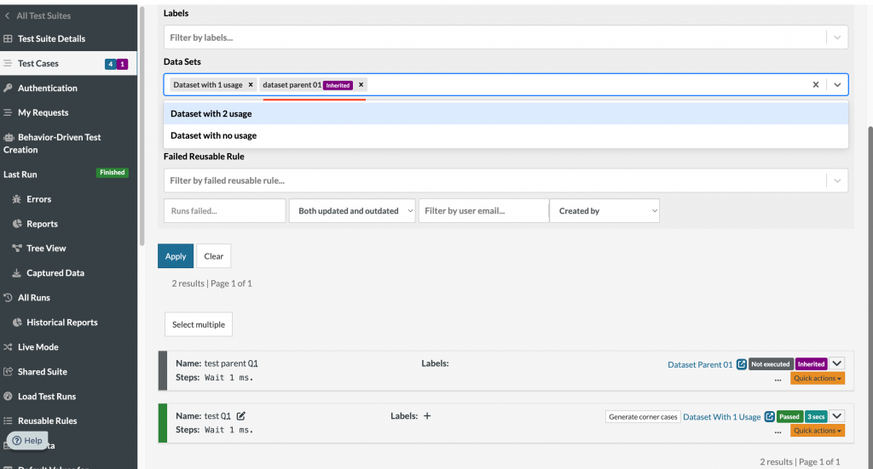Open external link icon for Dataset With 1 Usage
The width and height of the screenshot is (873, 469).
pos(770,417)
